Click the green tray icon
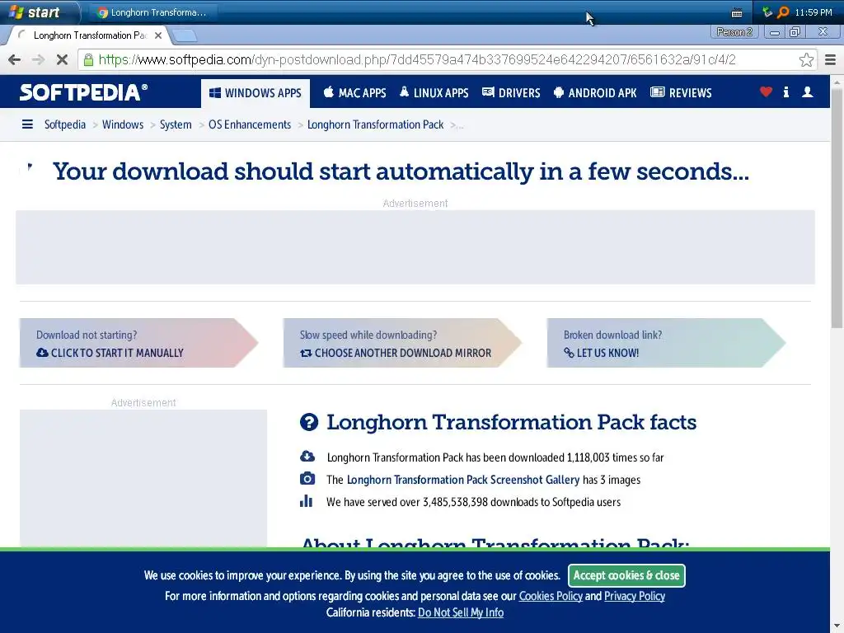 pyautogui.click(x=767, y=12)
